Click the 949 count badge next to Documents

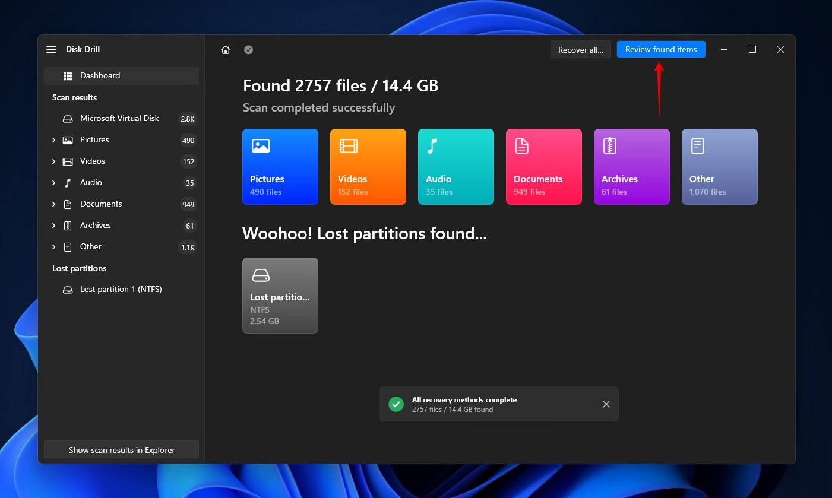coord(188,205)
